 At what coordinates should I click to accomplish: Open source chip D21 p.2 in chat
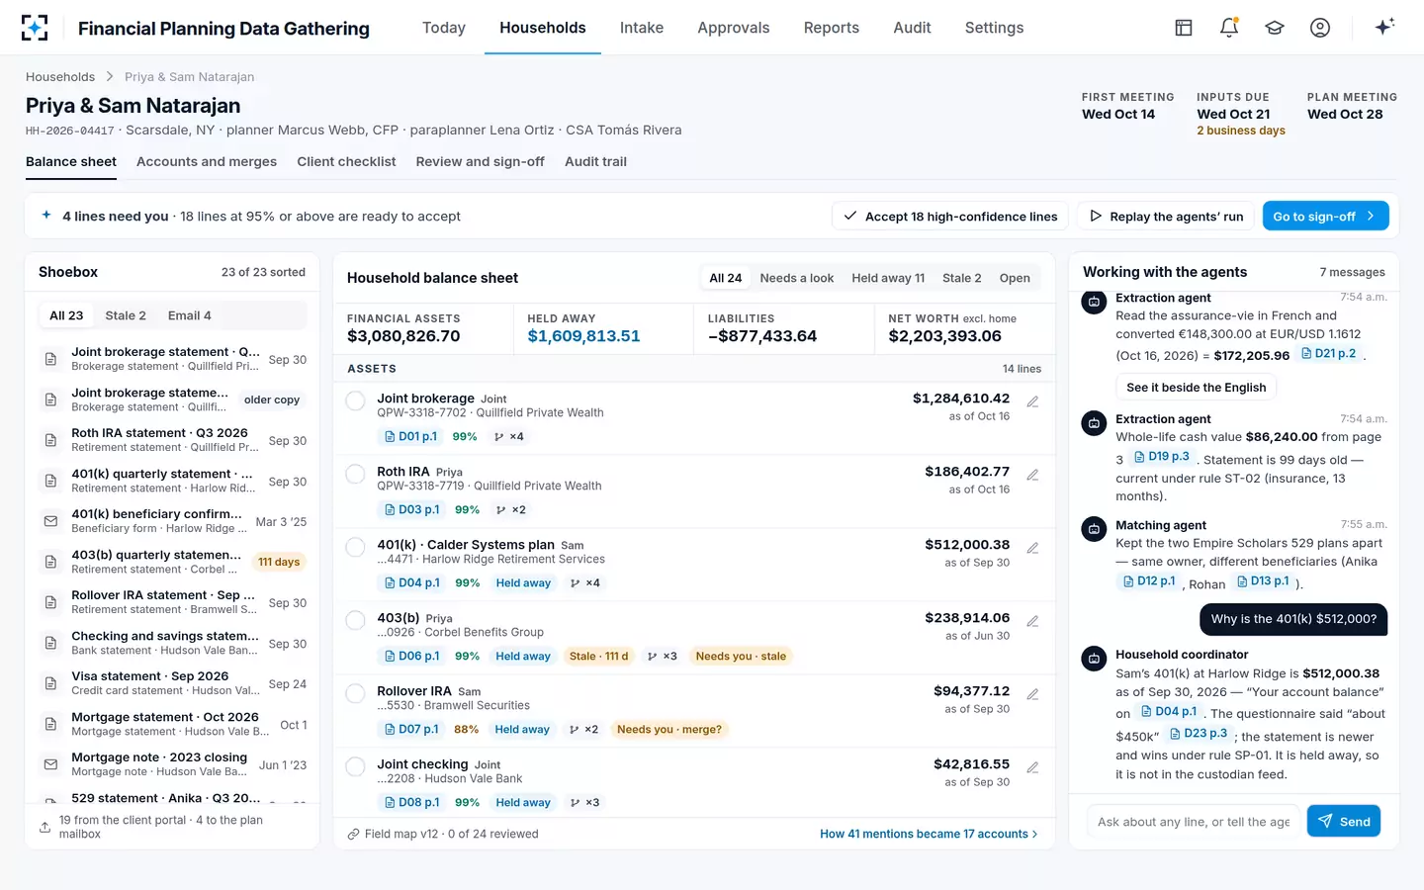[x=1329, y=353]
